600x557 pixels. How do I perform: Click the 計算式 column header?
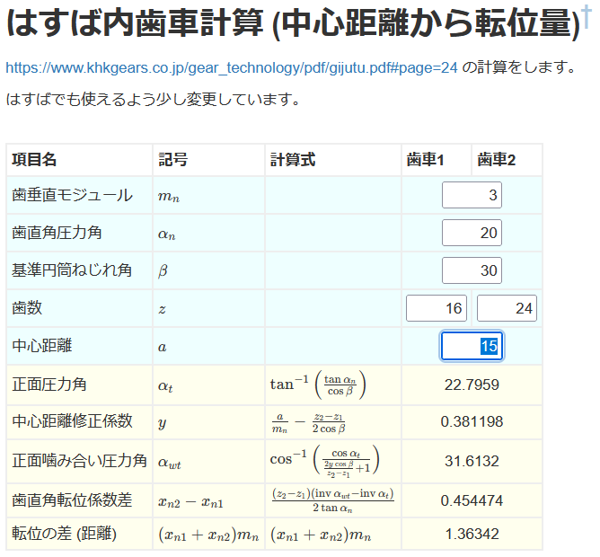point(293,160)
